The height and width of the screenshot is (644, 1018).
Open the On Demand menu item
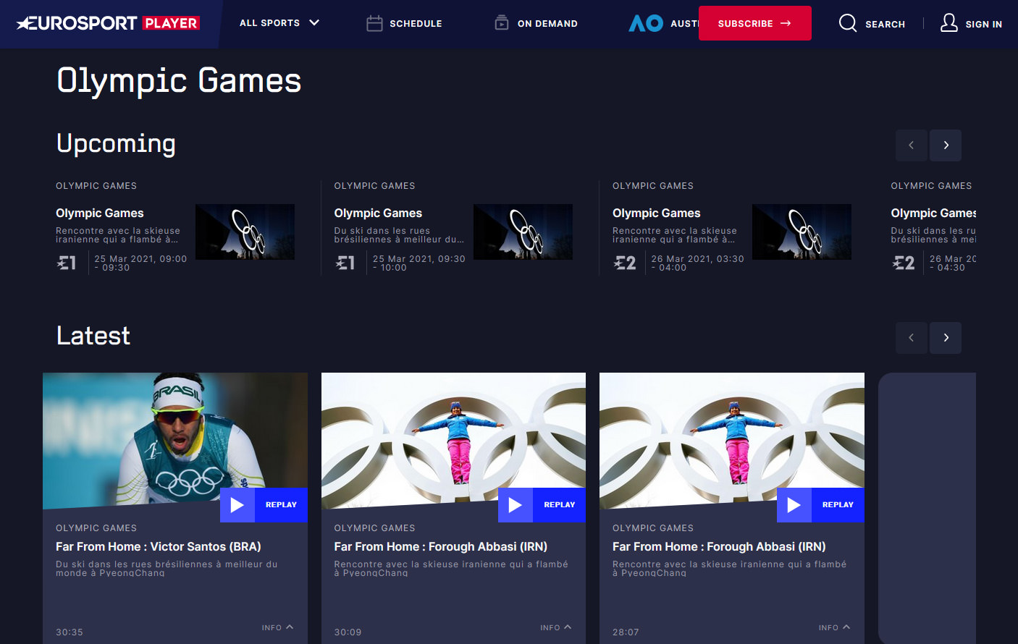(x=547, y=24)
